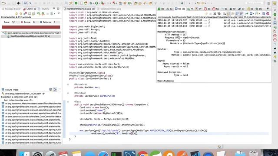Open MySQL Workbench in the Dock
The height and width of the screenshot is (156, 278).
coord(129,153)
